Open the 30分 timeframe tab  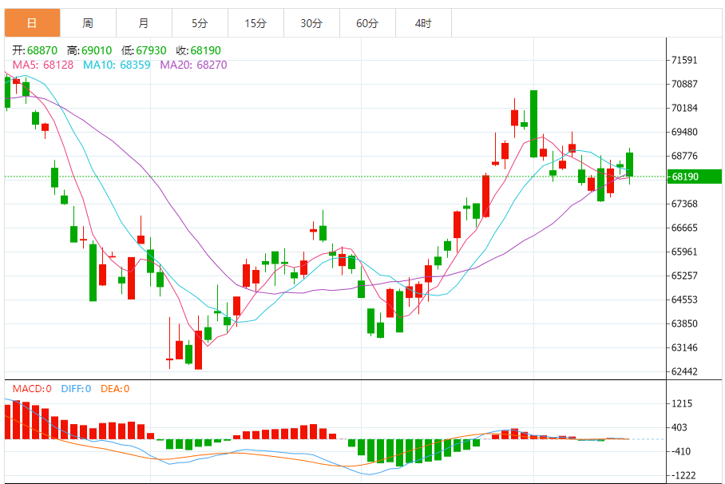click(x=311, y=22)
